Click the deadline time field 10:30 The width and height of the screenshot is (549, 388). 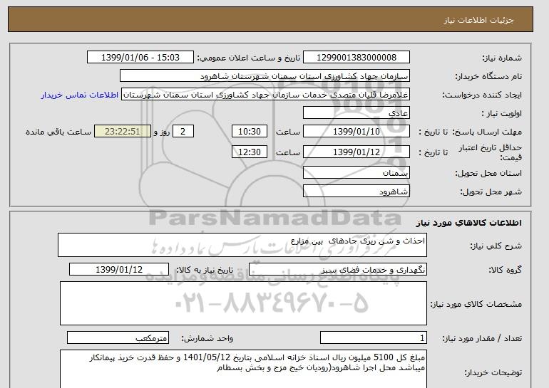(x=250, y=132)
